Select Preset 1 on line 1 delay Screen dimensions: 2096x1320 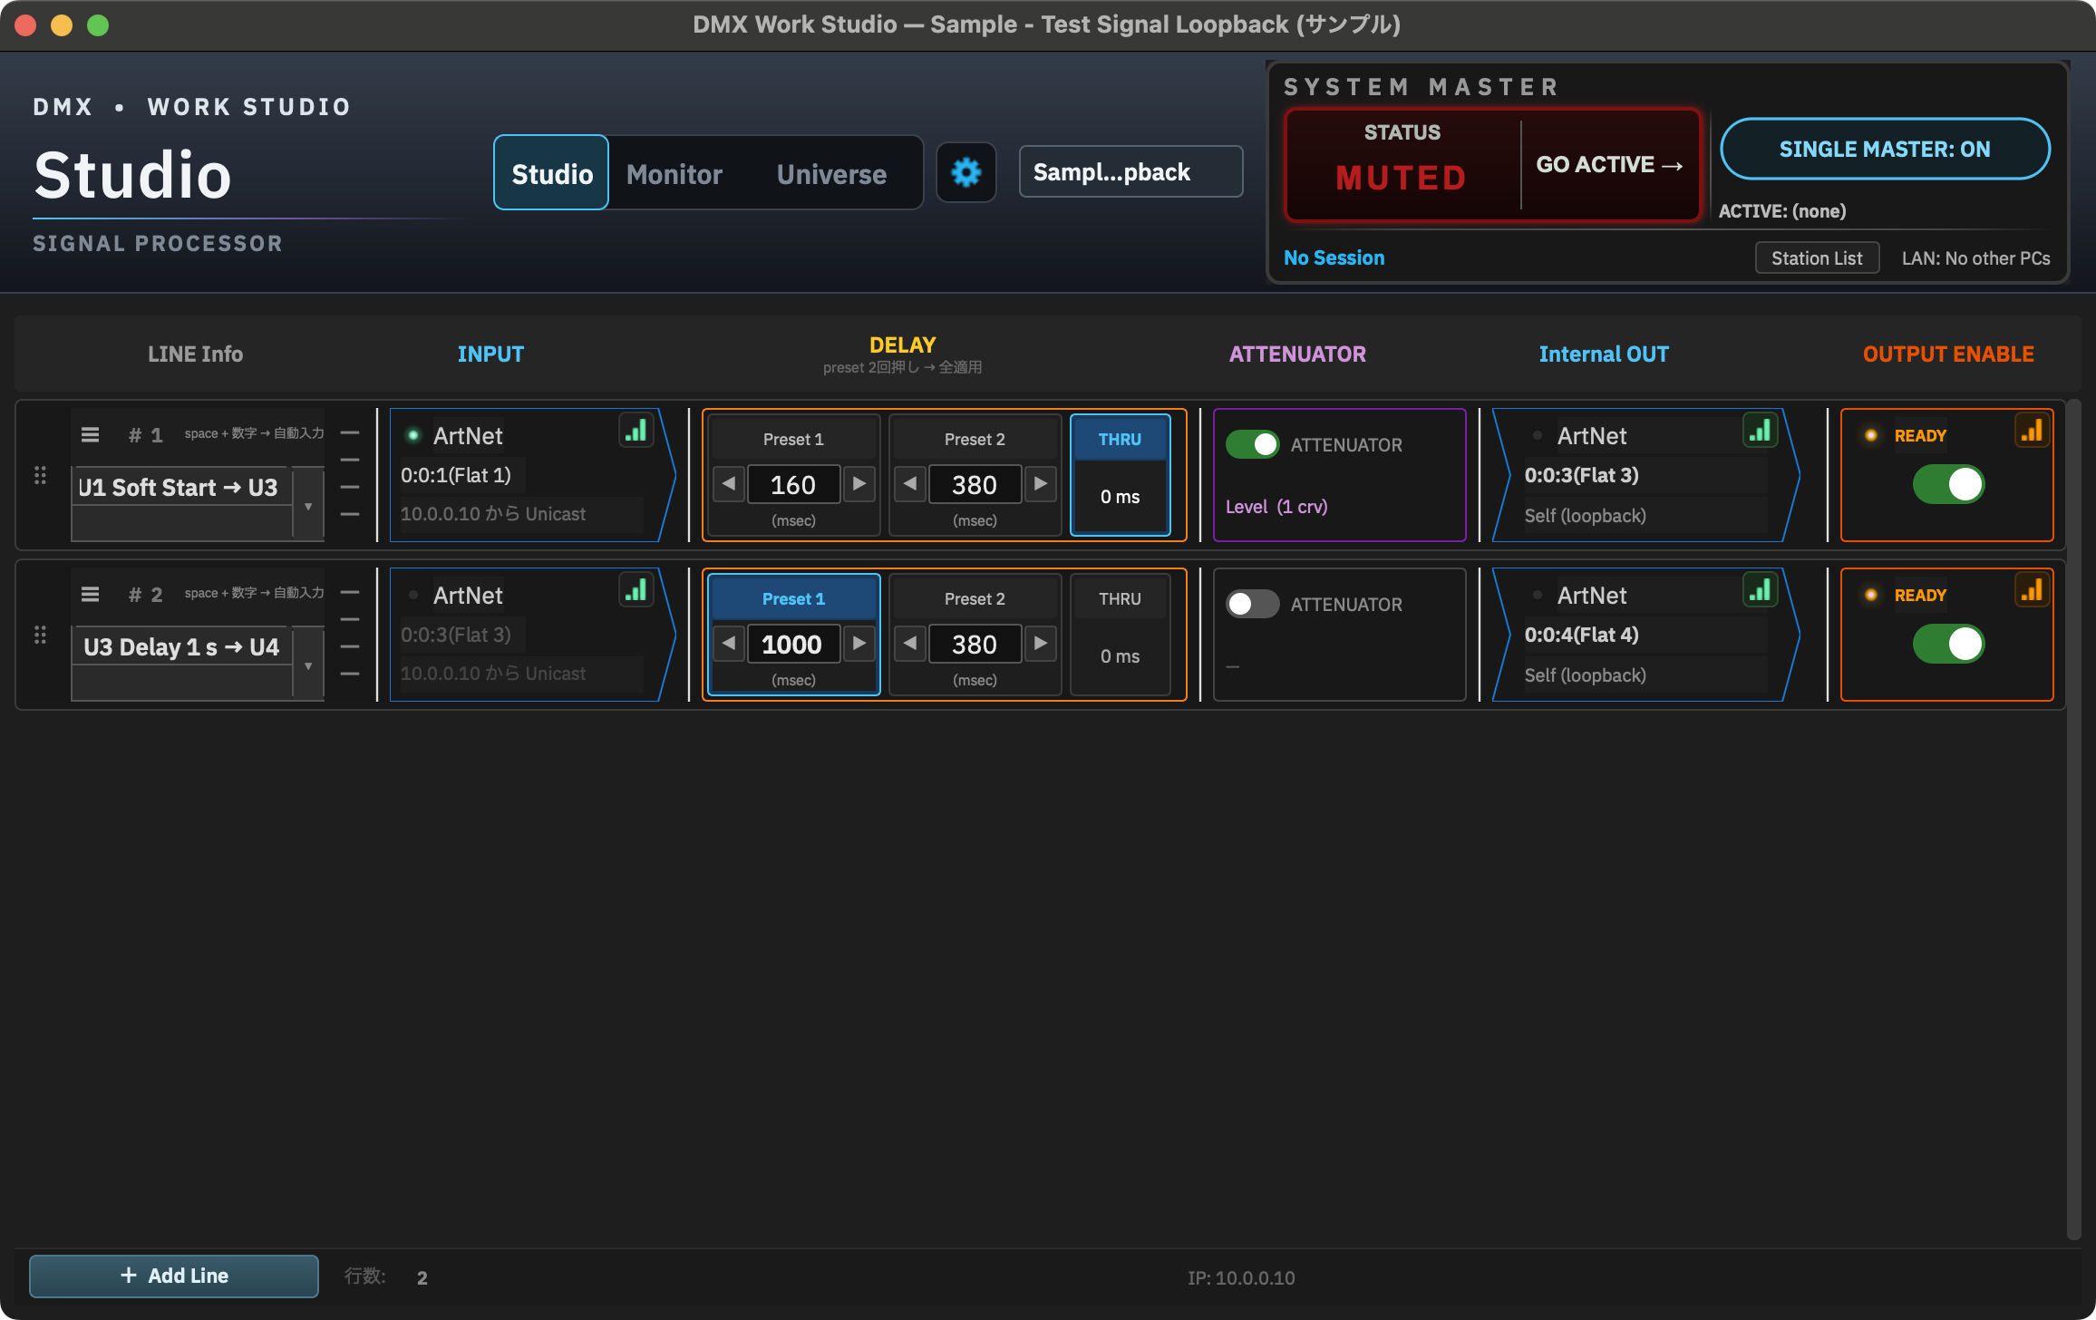793,439
